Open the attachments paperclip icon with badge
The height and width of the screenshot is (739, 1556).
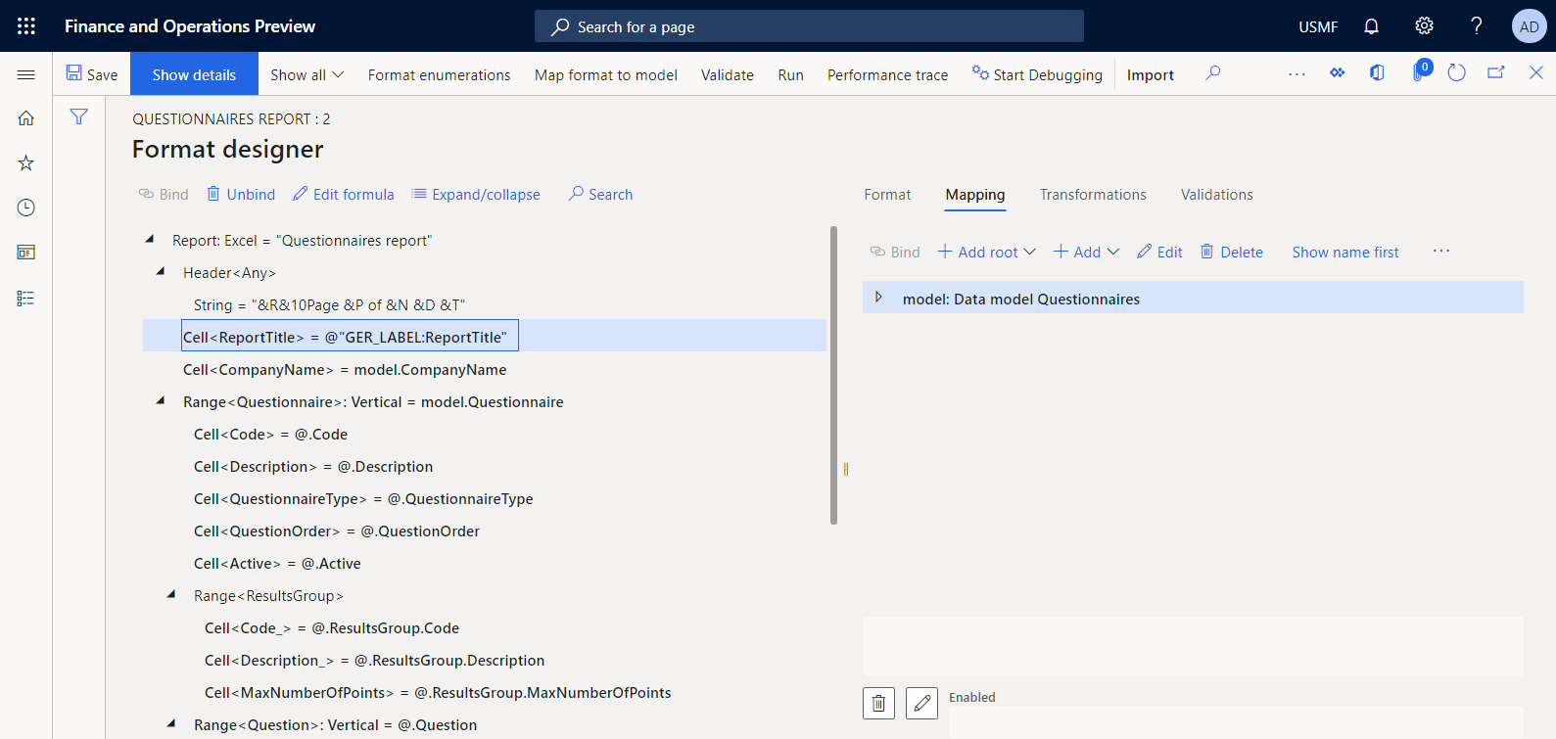(x=1420, y=72)
